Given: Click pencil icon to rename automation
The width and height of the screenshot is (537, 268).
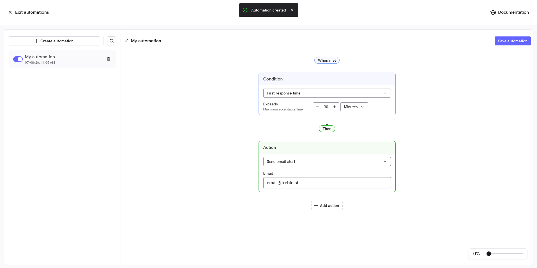Looking at the screenshot, I should pyautogui.click(x=126, y=41).
